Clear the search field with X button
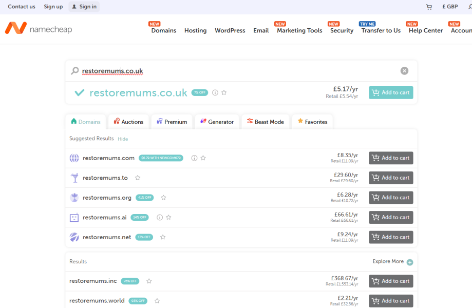This screenshot has width=472, height=308. 404,71
